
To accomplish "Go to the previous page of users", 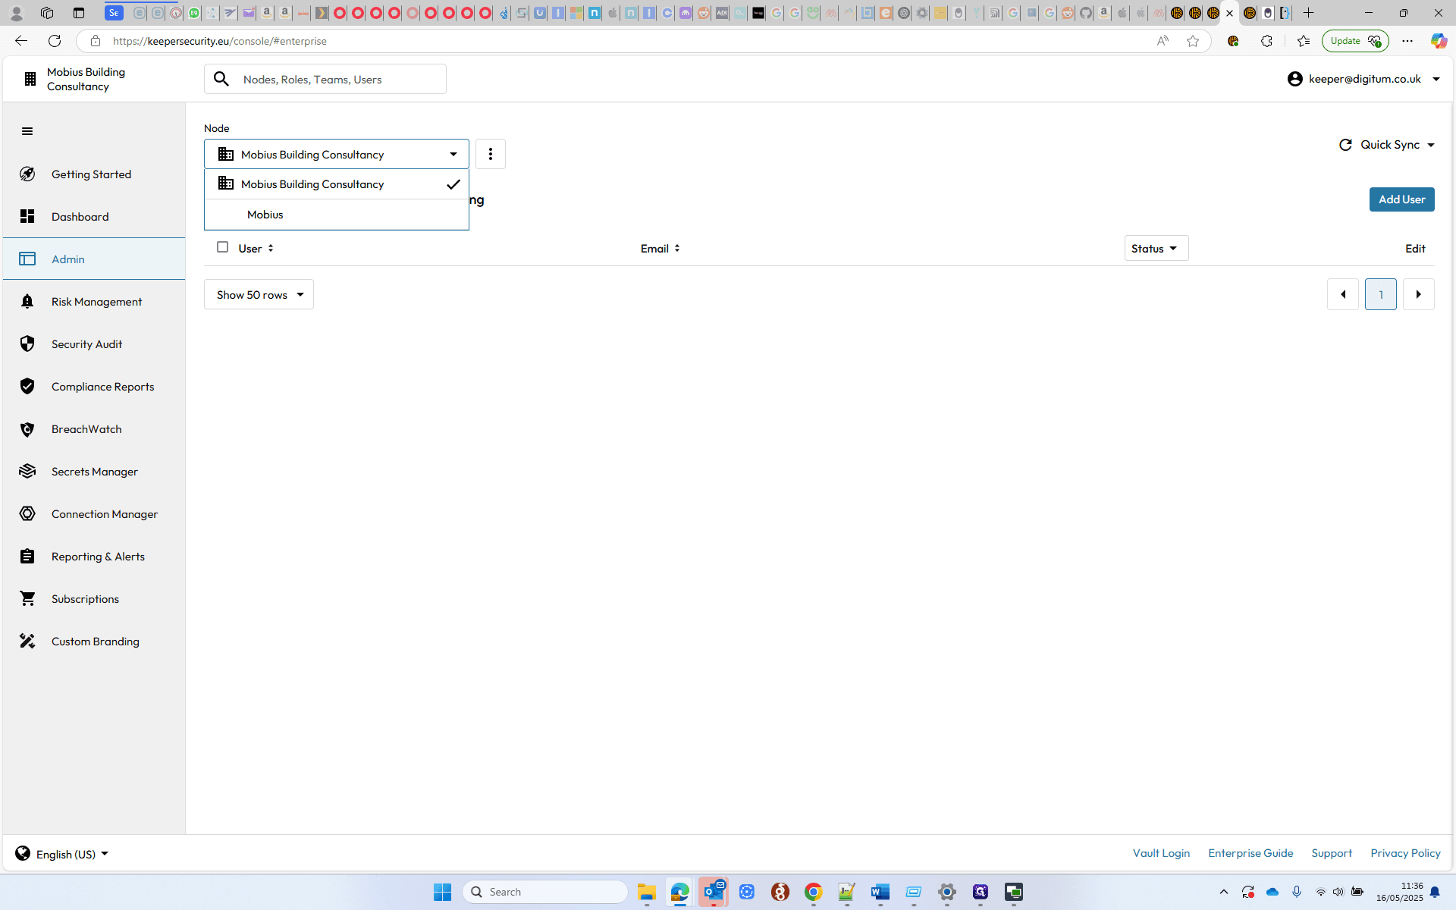I will pos(1343,294).
